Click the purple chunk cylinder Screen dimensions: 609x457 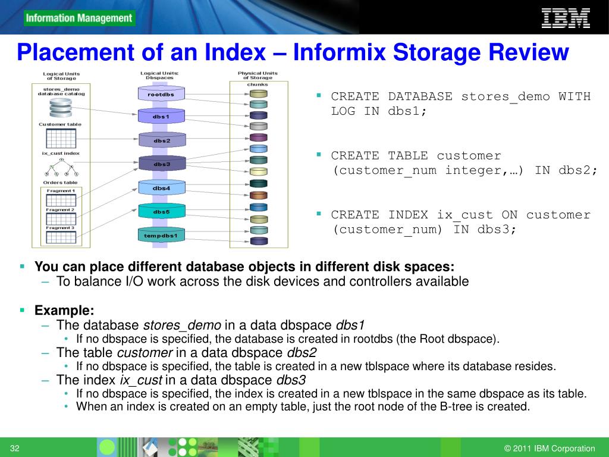[258, 137]
